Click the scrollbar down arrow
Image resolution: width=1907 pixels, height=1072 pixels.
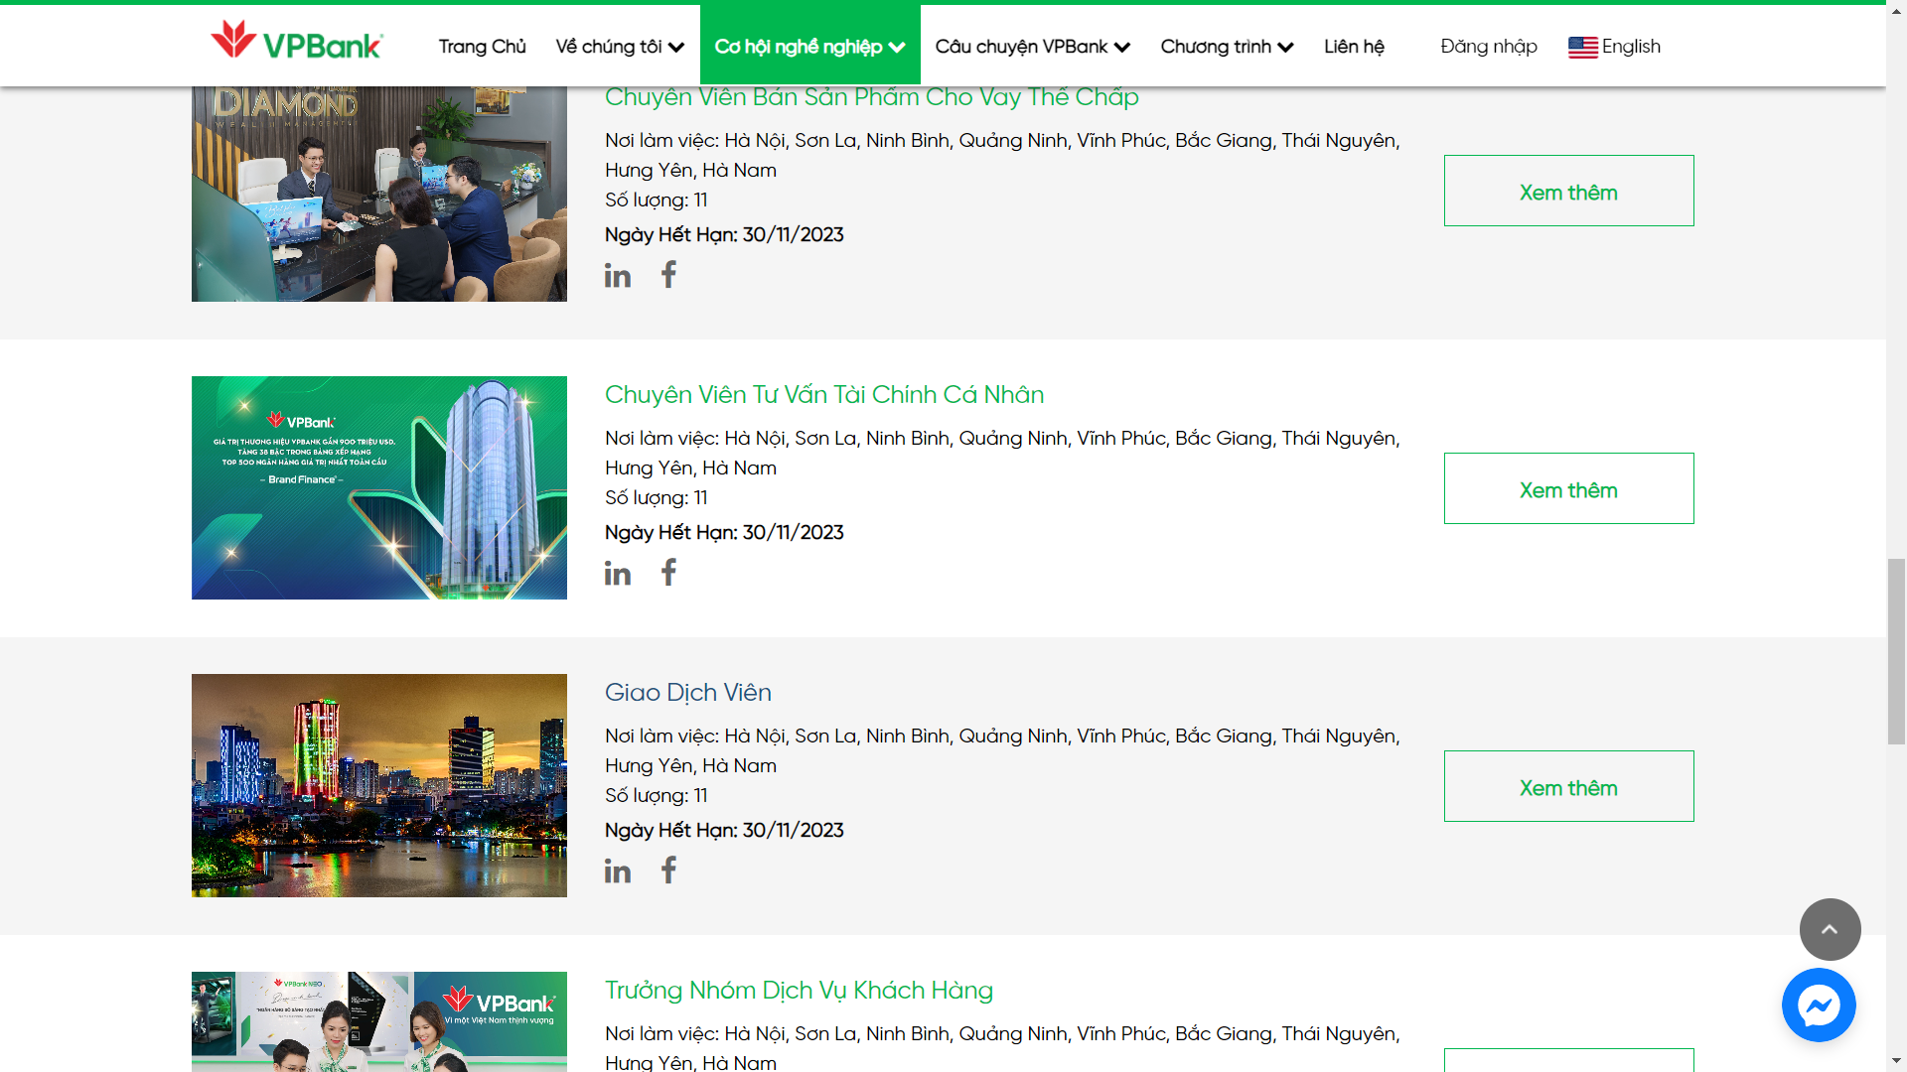[x=1897, y=1062]
